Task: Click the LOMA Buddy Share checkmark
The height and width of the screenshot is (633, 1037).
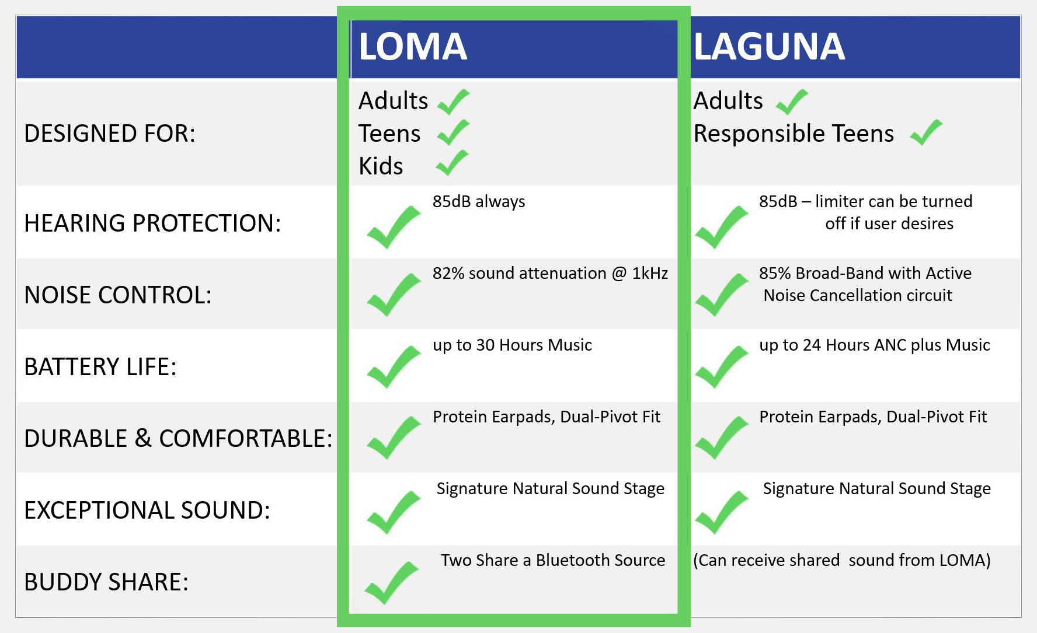Action: (392, 582)
